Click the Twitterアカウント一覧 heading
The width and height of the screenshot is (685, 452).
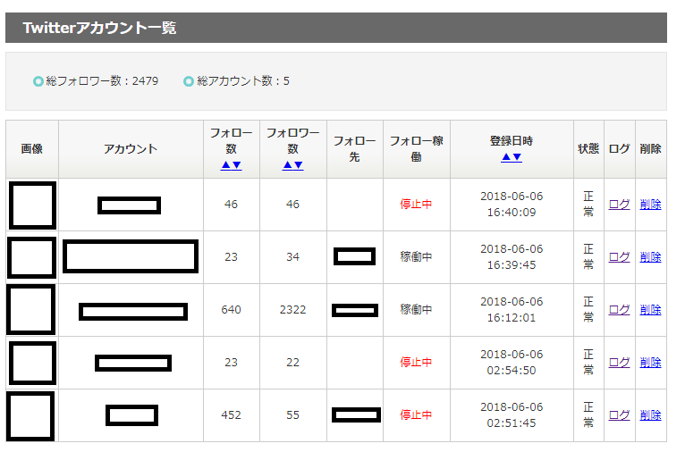click(x=99, y=28)
